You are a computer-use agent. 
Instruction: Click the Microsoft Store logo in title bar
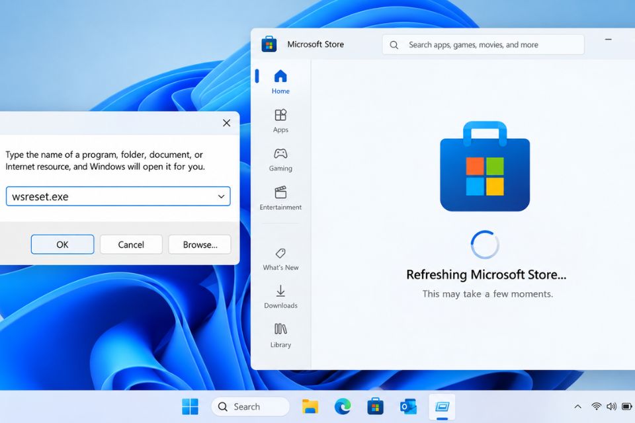tap(269, 44)
